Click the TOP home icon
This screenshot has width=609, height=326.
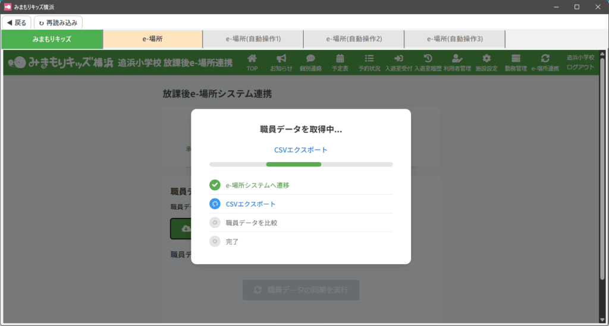pos(252,59)
